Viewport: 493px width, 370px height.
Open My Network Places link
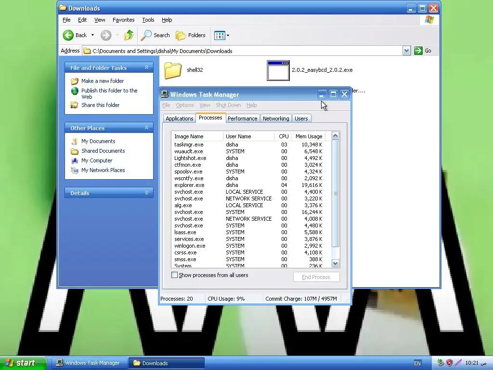(x=103, y=170)
